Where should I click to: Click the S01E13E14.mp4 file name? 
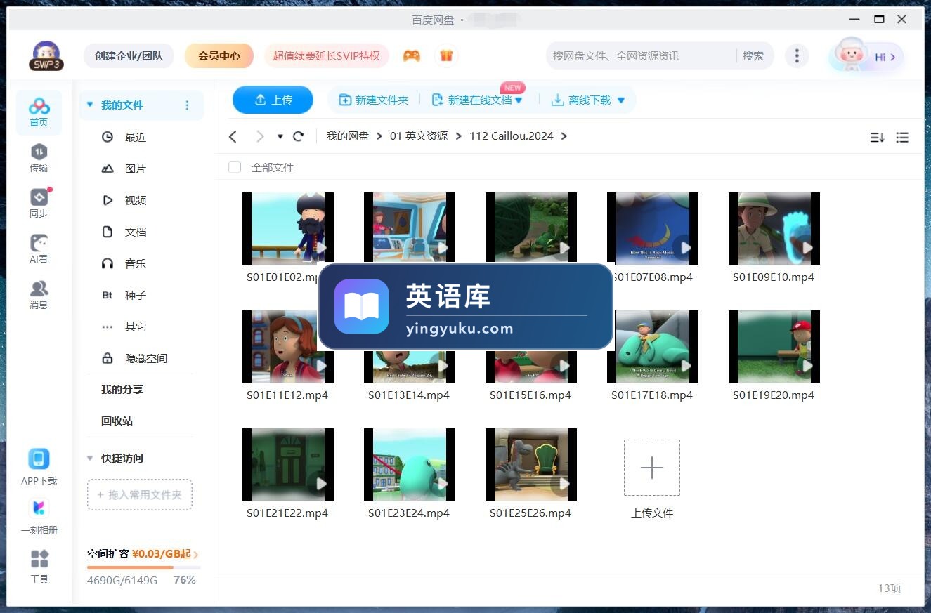tap(409, 395)
